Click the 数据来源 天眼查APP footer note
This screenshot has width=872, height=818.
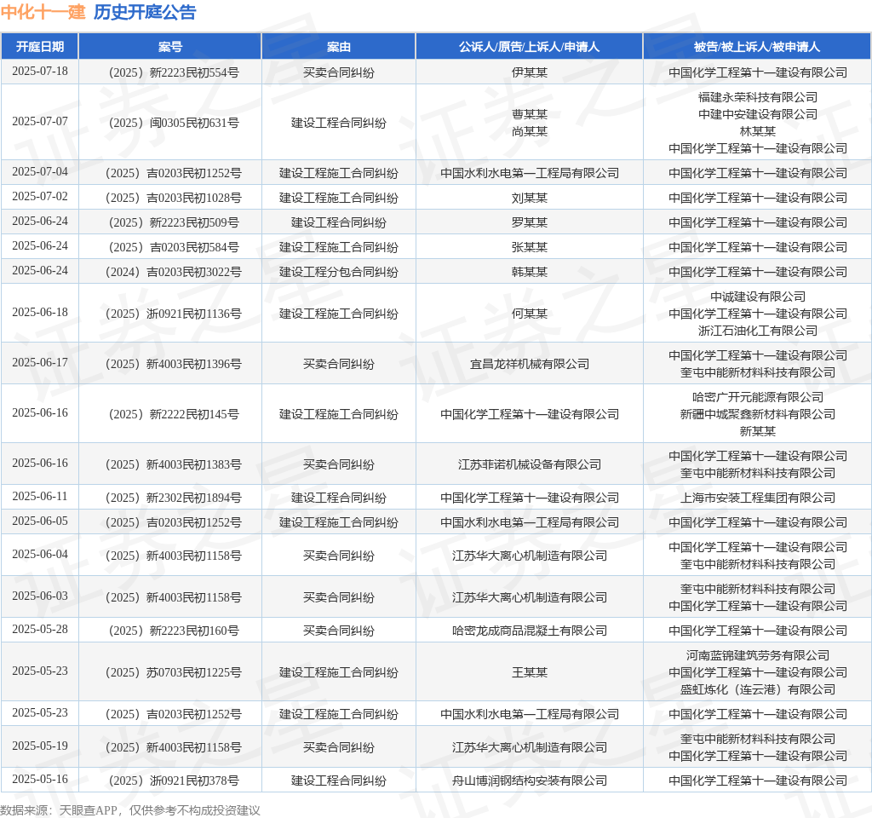[x=130, y=809]
